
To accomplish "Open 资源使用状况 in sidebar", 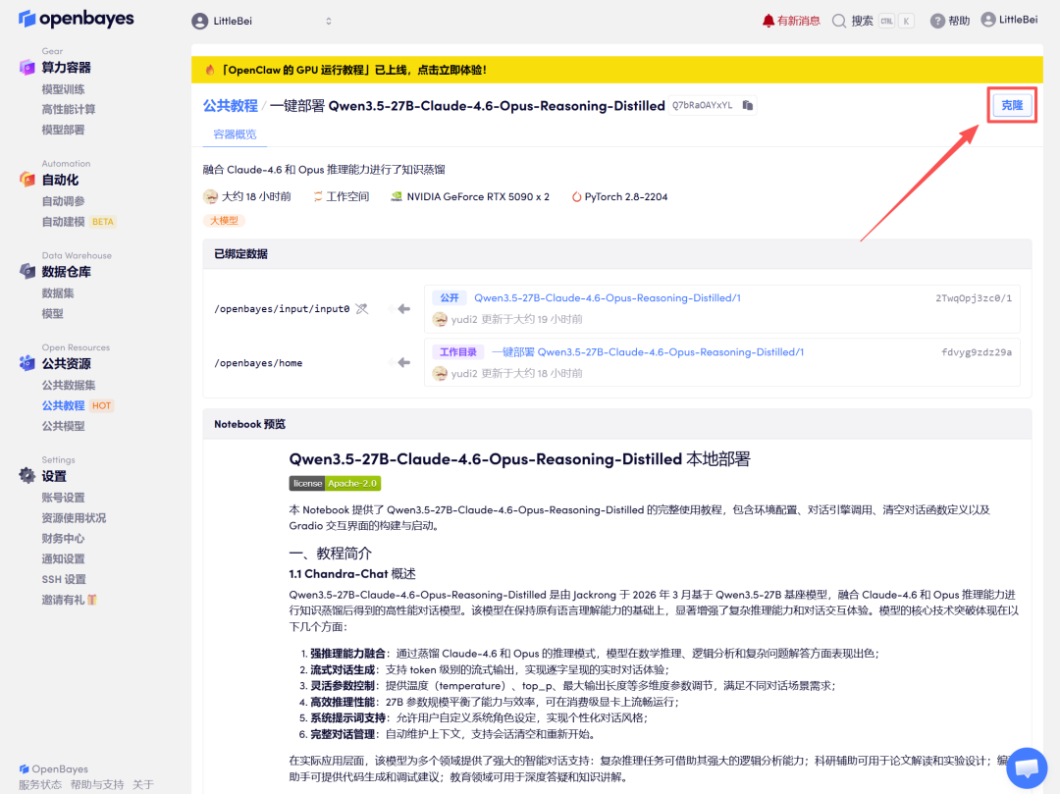I will pos(74,517).
